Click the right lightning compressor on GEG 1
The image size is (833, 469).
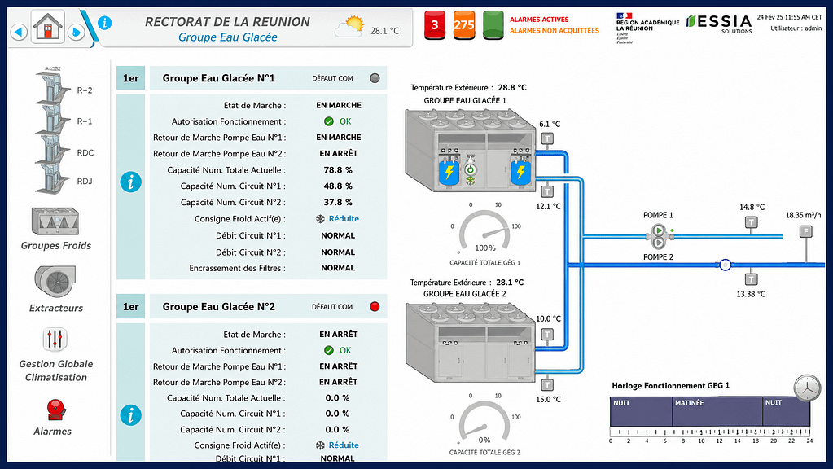tap(520, 172)
